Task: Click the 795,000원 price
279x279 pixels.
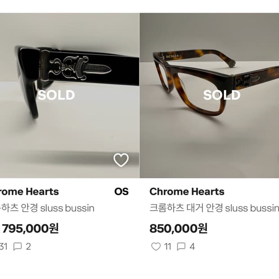Action: [x=31, y=229]
